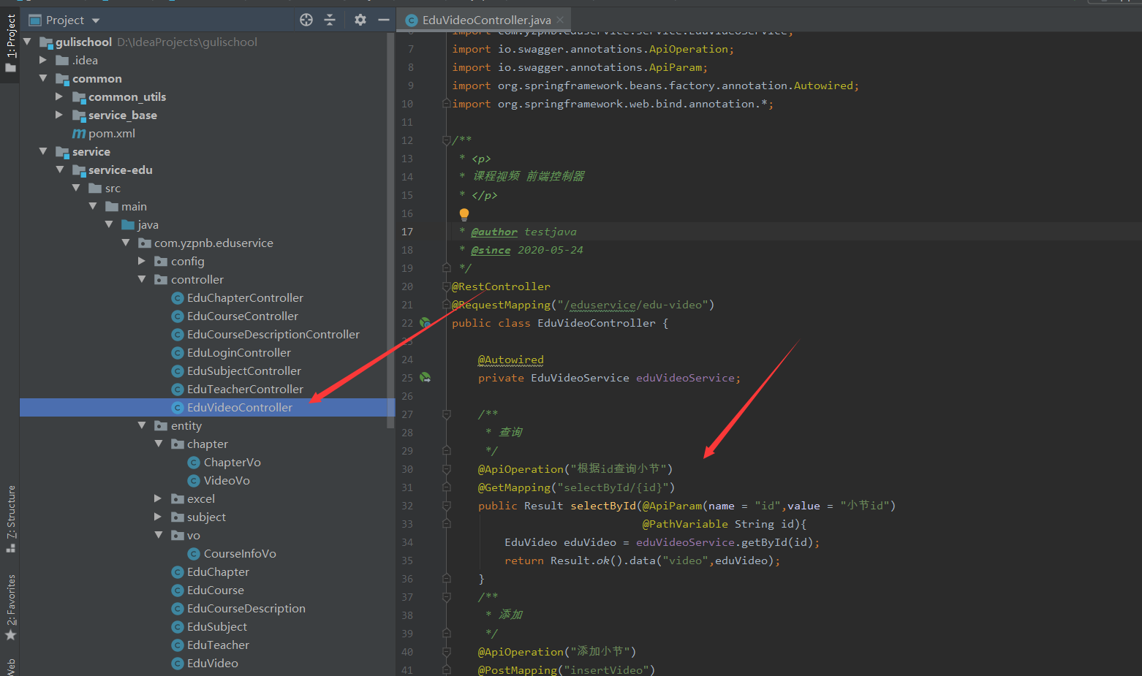Screen dimensions: 1142x676
Task: Select the com.yzpnb.eduservice package
Action: pos(213,243)
